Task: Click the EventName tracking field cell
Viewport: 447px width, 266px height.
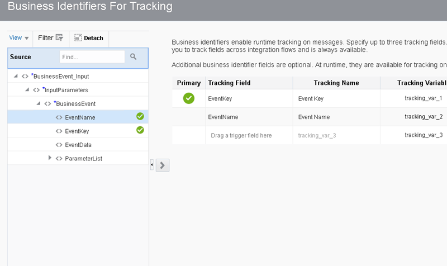Action: tap(249, 117)
